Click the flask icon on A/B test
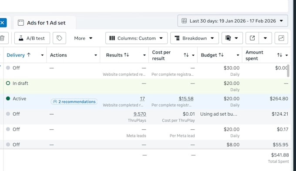The width and height of the screenshot is (296, 171). pos(21,38)
